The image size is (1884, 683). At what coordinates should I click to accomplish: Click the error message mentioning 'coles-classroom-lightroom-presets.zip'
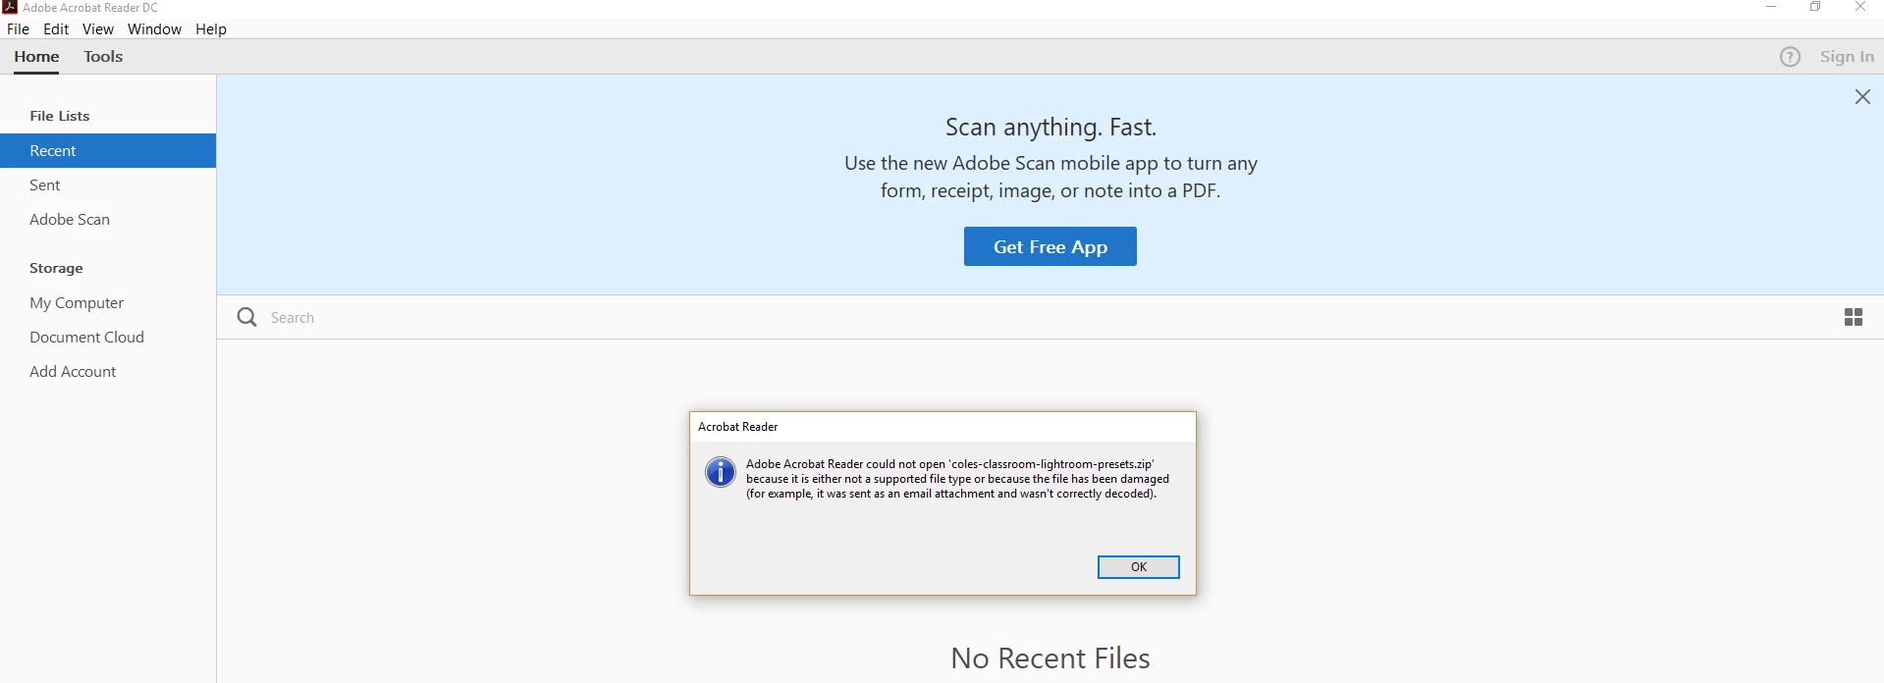(957, 479)
